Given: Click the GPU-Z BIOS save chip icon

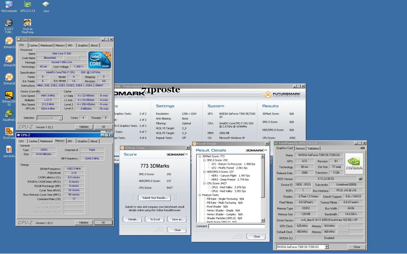Looking at the screenshot, I should click(x=361, y=179).
